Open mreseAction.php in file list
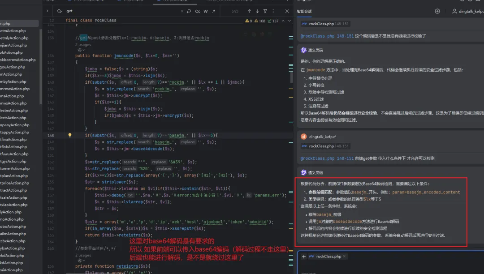 point(15,89)
